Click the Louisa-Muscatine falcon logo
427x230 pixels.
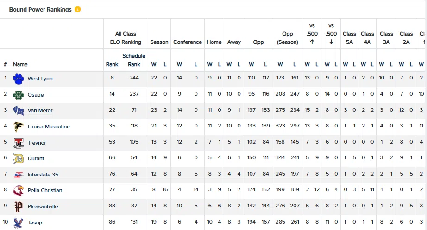[x=19, y=127]
